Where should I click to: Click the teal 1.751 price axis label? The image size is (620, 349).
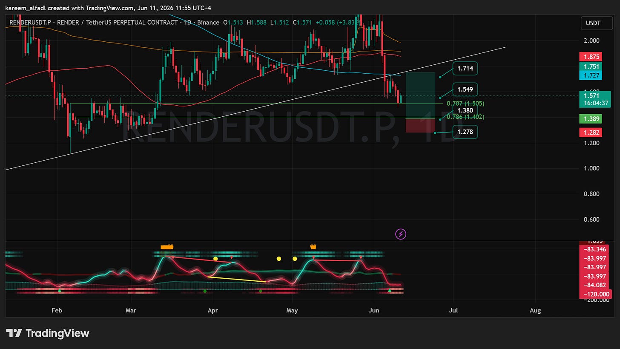coord(590,66)
